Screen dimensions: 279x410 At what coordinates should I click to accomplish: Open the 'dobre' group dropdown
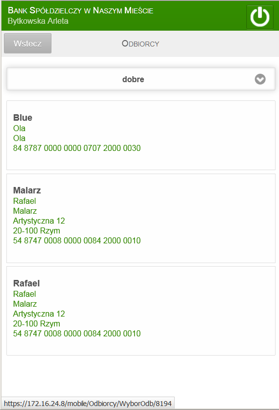point(141,79)
